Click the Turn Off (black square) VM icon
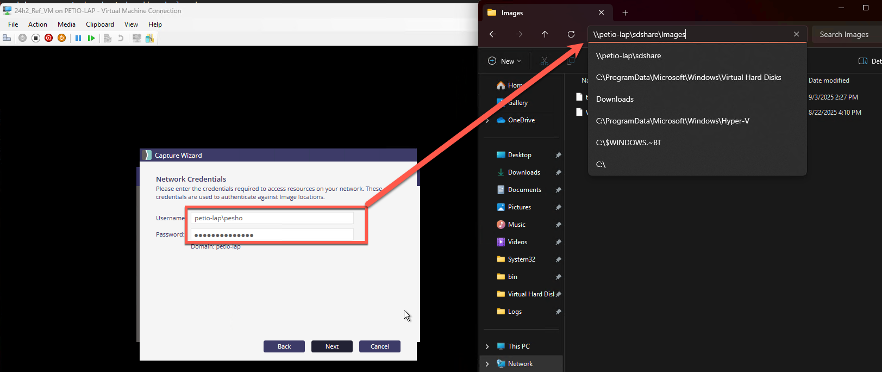This screenshot has width=882, height=372. pos(36,38)
